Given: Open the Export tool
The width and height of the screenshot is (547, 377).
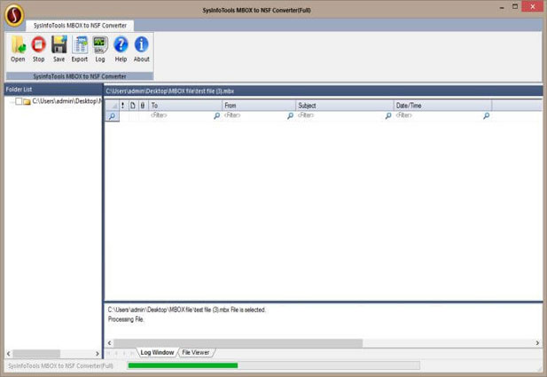Looking at the screenshot, I should 80,49.
